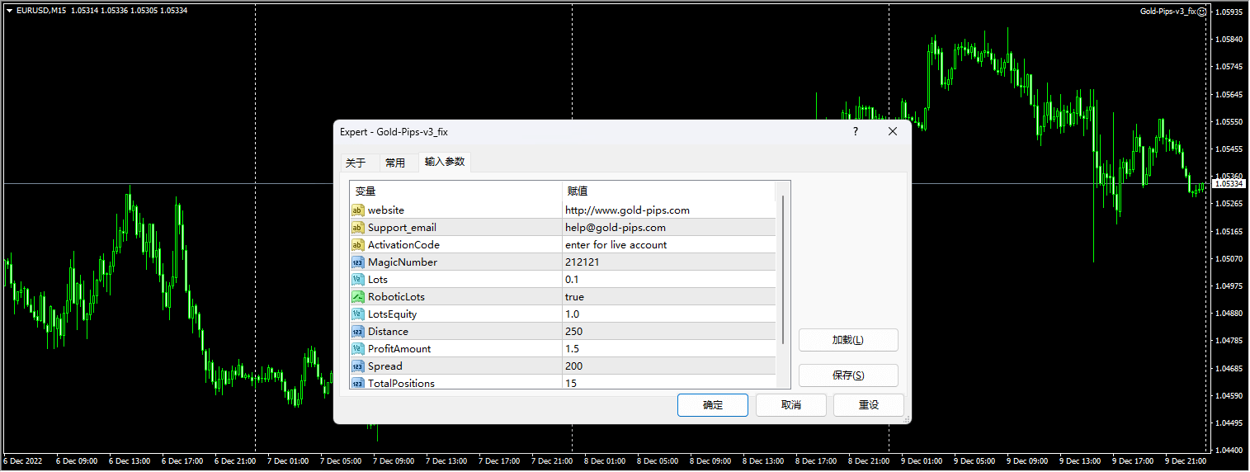Select the ActivationCode variable icon

[358, 245]
